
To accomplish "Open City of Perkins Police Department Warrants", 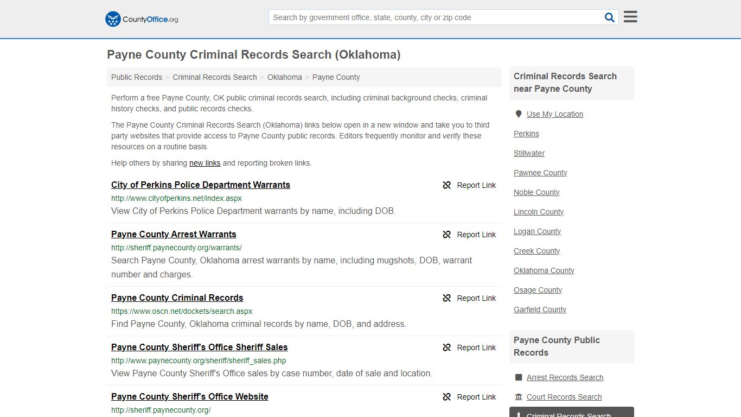I will point(201,185).
